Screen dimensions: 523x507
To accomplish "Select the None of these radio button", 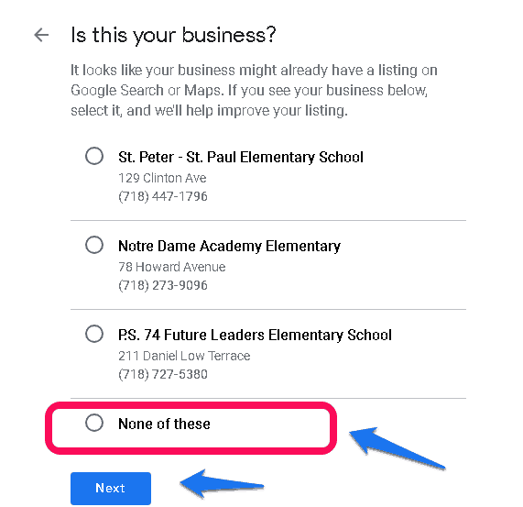I will click(x=94, y=423).
